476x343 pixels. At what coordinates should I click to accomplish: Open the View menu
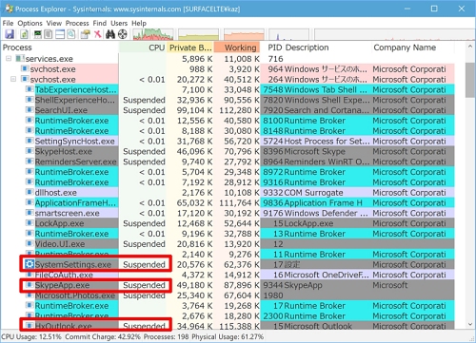(54, 23)
